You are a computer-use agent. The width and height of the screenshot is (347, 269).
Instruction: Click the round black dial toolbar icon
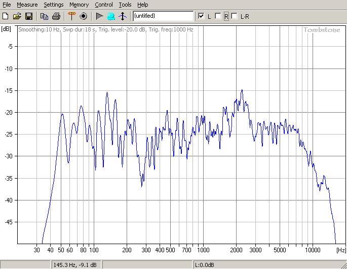[x=84, y=16]
